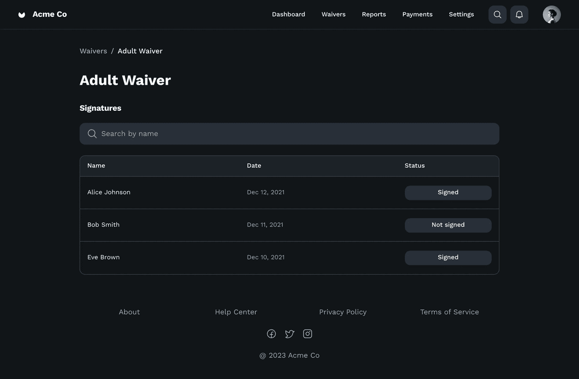Open the Twitter icon in footer
The image size is (579, 379).
[289, 333]
